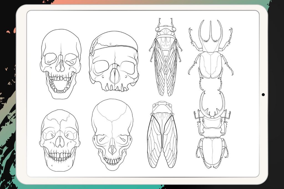This screenshot has height=189, width=284.
Task: Click the mandibles of the stag beetle
Action: coord(212,103)
